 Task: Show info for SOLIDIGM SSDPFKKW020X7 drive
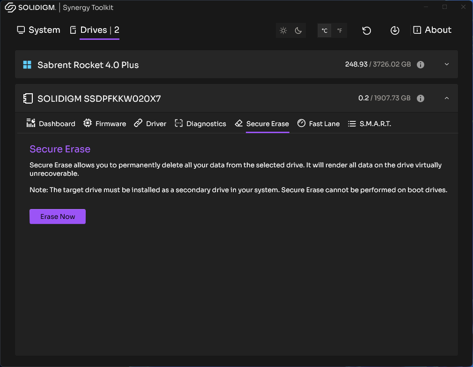[x=421, y=98]
